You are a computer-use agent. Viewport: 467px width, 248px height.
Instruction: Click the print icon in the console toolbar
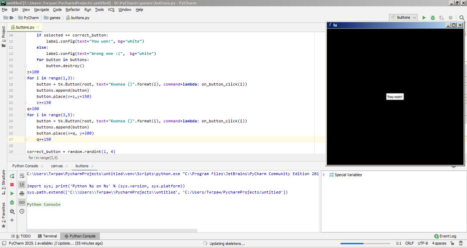click(x=22, y=194)
